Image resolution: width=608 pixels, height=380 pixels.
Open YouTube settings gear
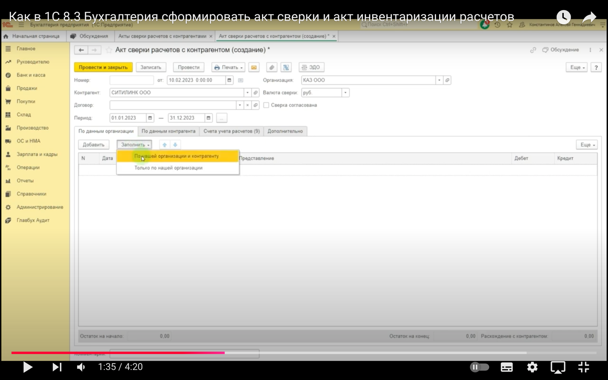coord(532,367)
